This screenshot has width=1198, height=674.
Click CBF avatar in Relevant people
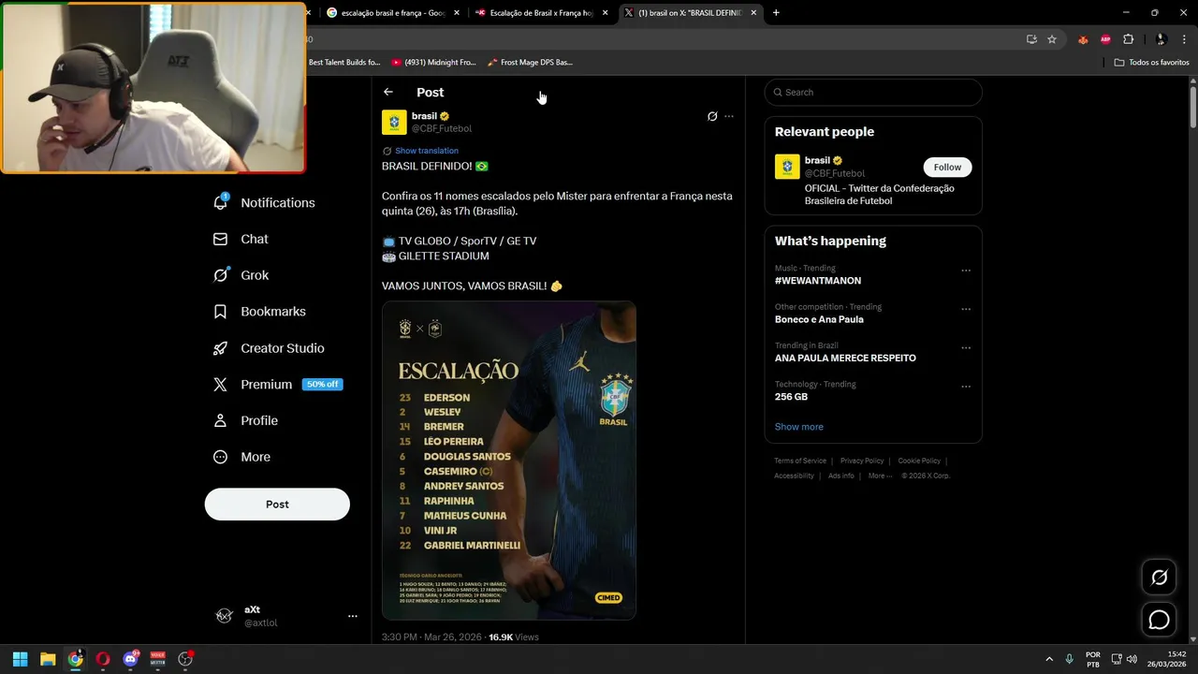(787, 167)
